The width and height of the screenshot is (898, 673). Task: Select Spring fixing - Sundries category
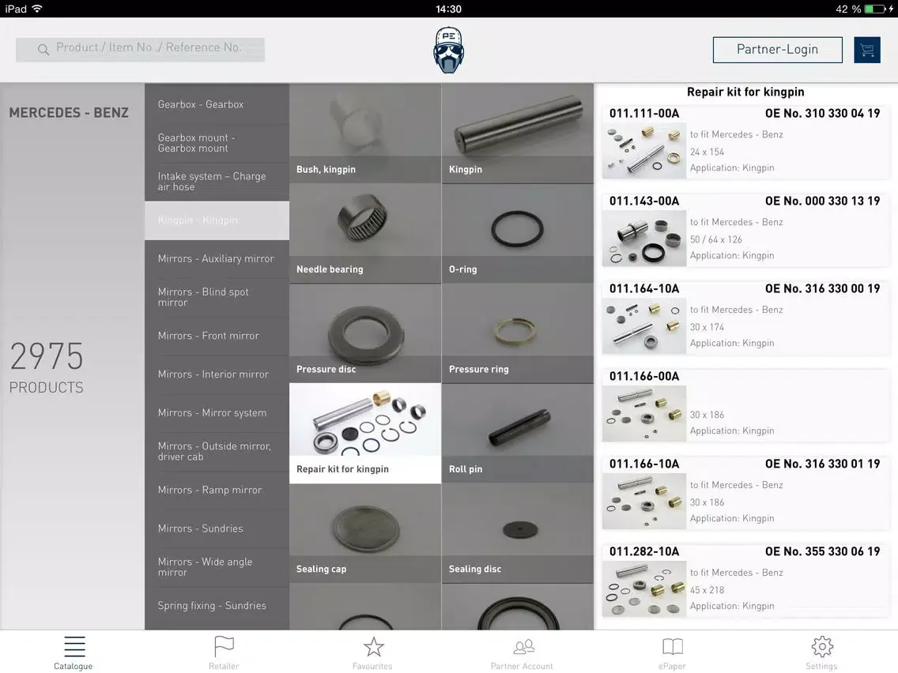pos(217,606)
